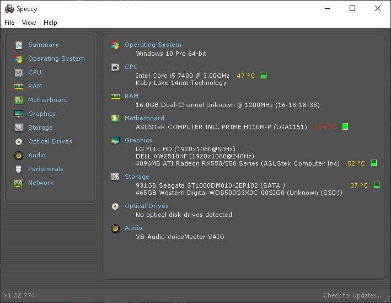Select CPU in the sidebar

tap(35, 72)
